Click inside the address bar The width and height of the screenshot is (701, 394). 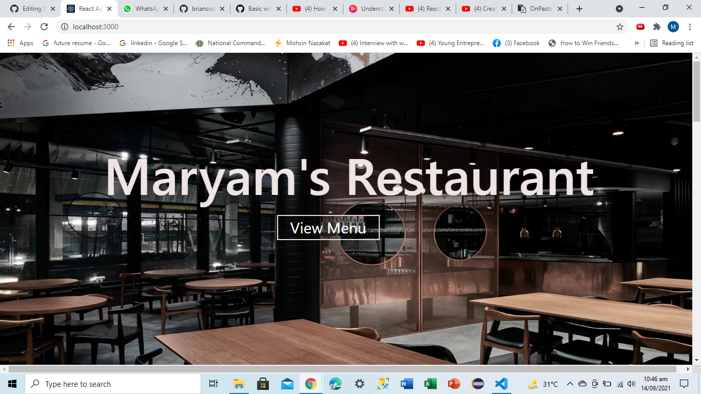coord(205,26)
